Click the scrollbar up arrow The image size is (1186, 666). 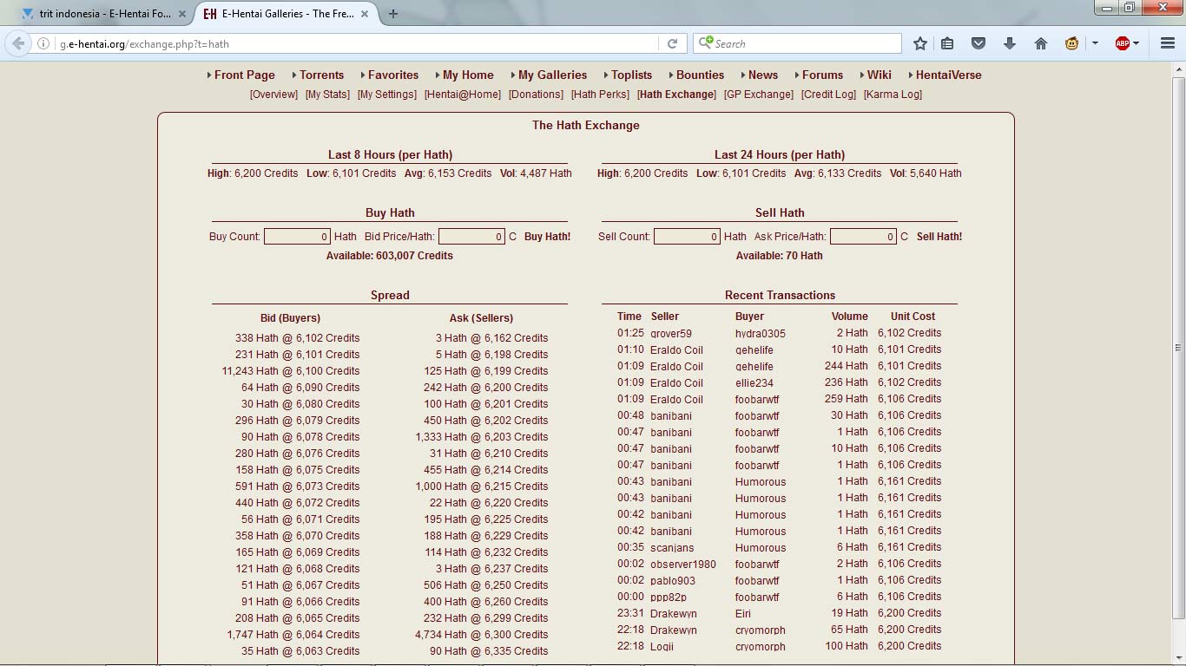[x=1178, y=69]
